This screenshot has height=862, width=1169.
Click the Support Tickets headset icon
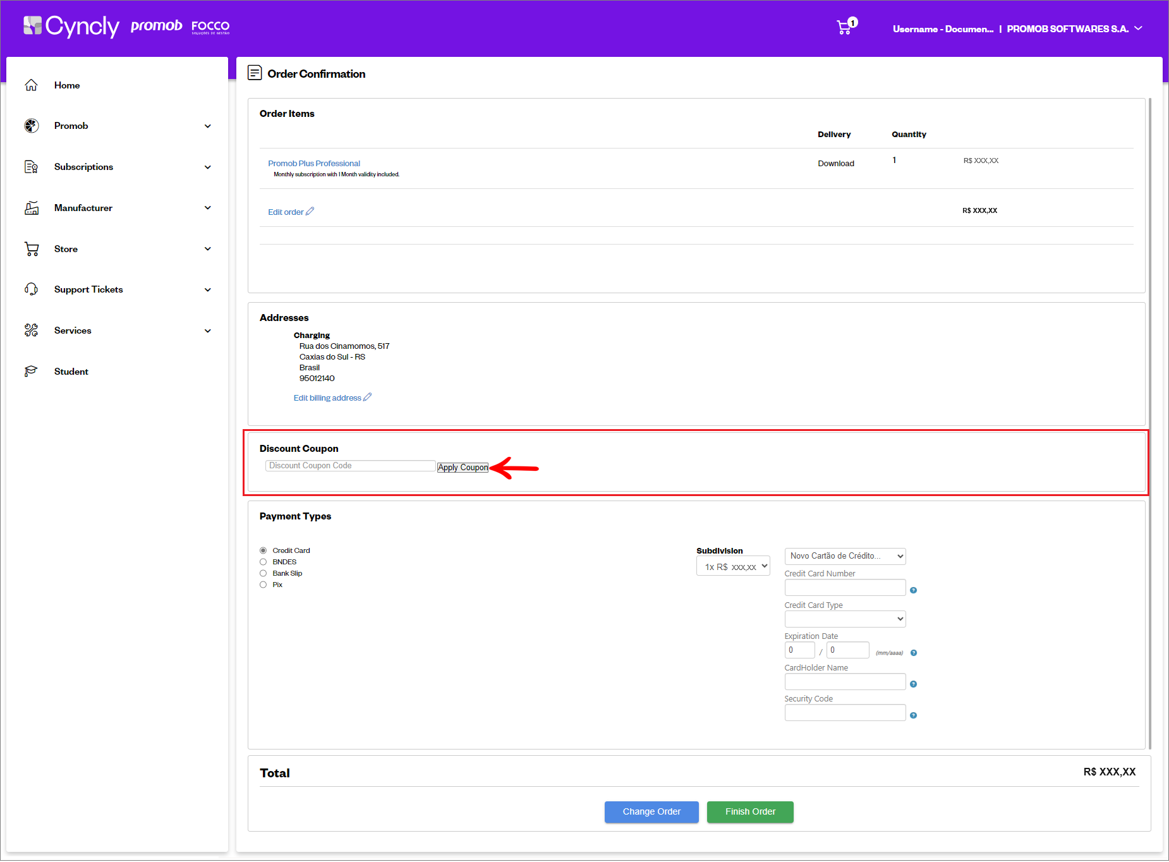point(31,289)
